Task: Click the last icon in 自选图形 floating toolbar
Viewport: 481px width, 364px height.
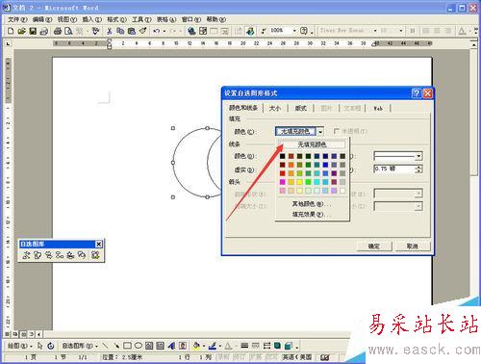Action: tap(95, 255)
